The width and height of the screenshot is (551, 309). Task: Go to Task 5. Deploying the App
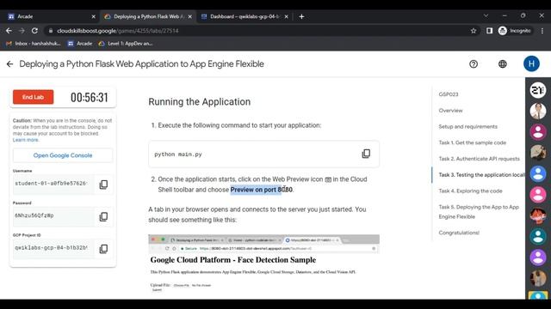pos(479,212)
